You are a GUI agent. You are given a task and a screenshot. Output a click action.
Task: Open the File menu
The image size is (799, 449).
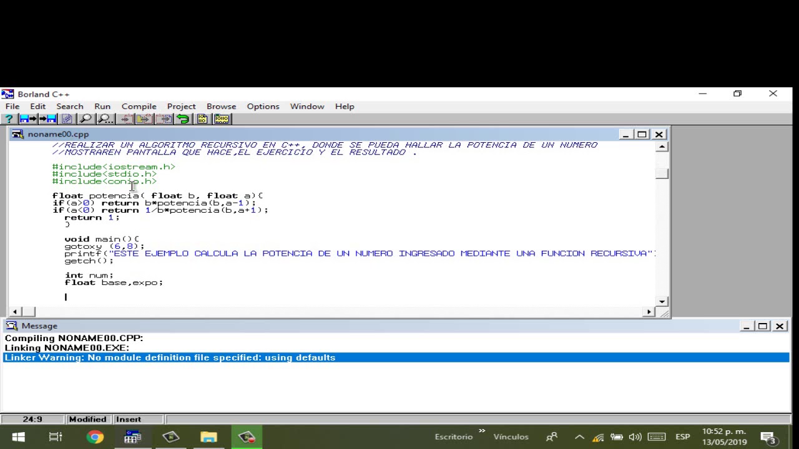tap(12, 107)
